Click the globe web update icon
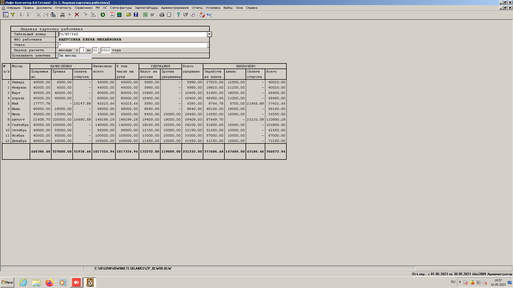This screenshot has width=513, height=288. (x=209, y=15)
